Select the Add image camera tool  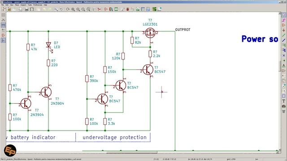[x=284, y=106]
